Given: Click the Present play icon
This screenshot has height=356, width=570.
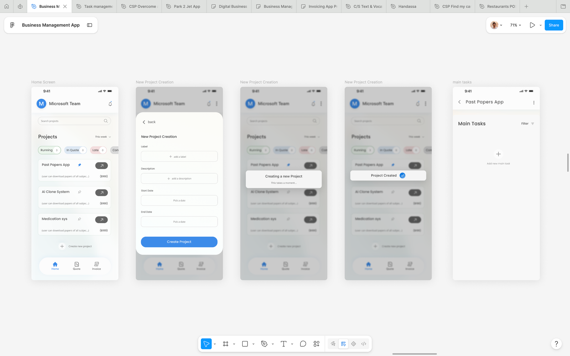Looking at the screenshot, I should [532, 25].
